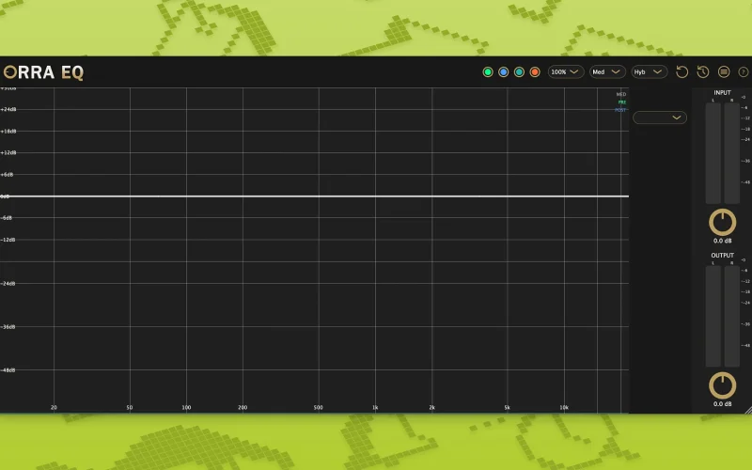Click the output R channel meter
Viewport: 752px width, 470px height.
pyautogui.click(x=732, y=317)
